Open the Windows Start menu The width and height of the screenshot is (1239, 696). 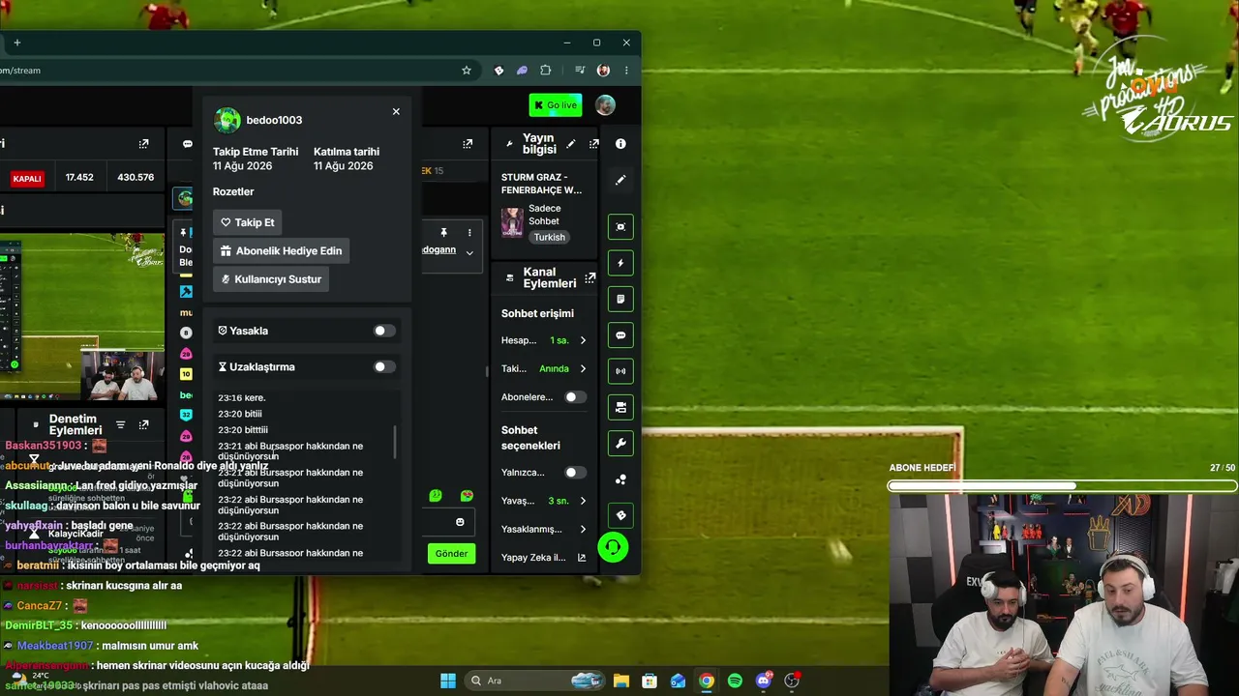tap(448, 681)
